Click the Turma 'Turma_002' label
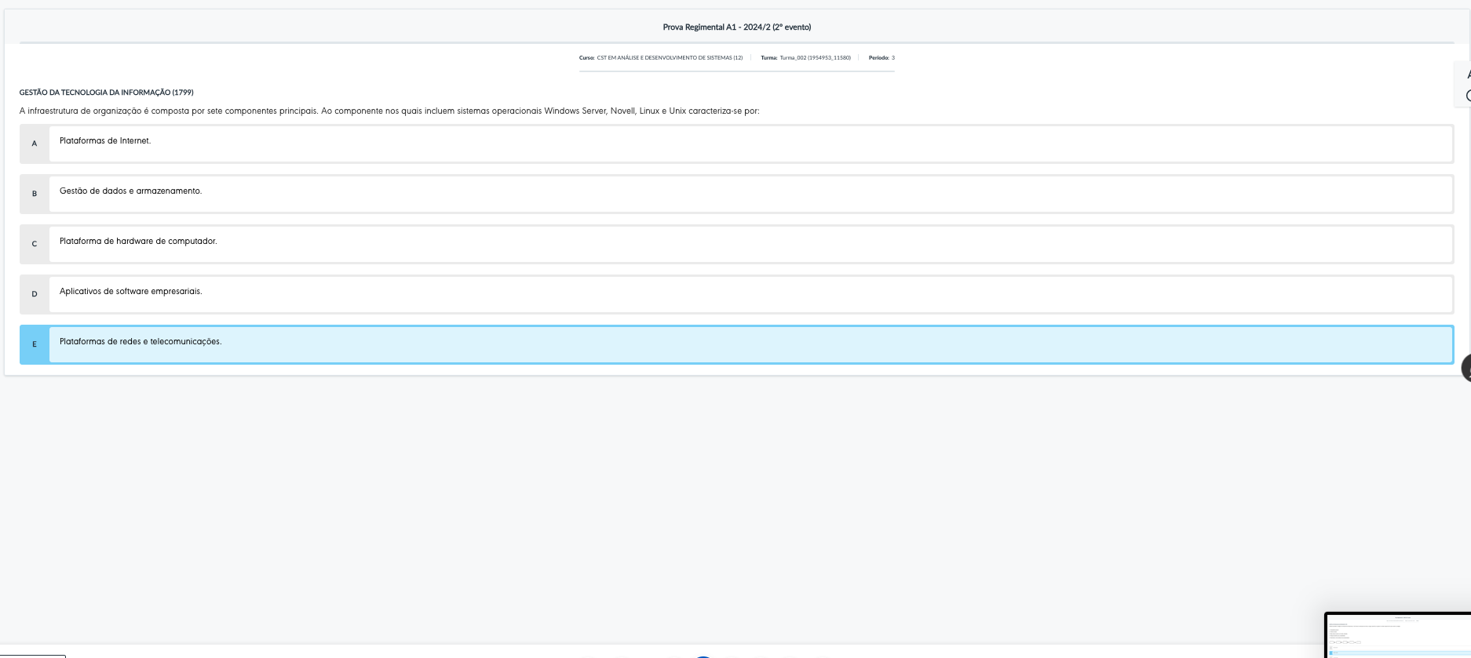 click(x=814, y=58)
